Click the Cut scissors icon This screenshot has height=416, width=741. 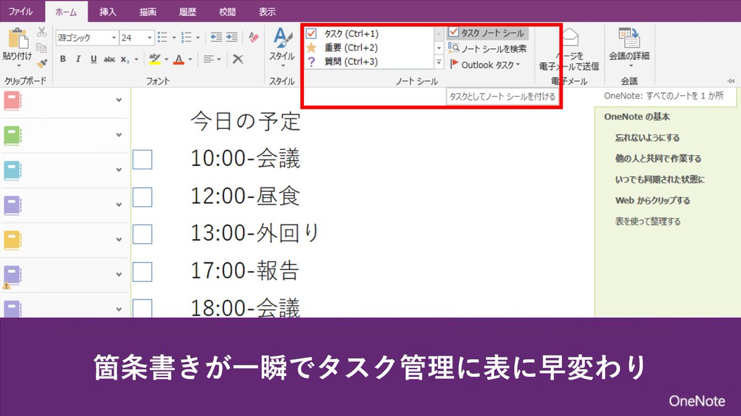point(41,32)
